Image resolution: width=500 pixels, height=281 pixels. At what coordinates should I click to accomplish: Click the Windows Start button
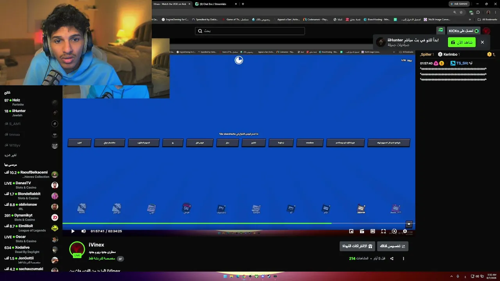click(x=225, y=276)
